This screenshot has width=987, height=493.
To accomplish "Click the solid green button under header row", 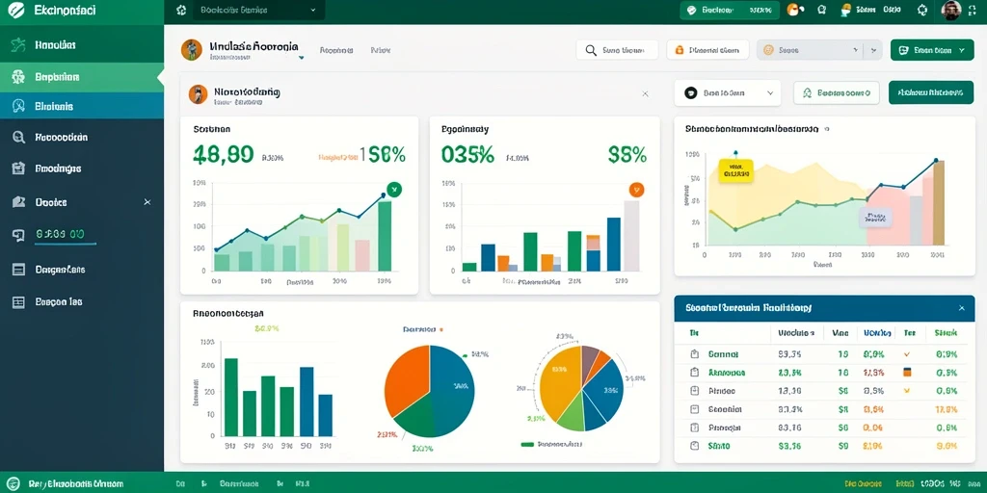I will pos(931,92).
